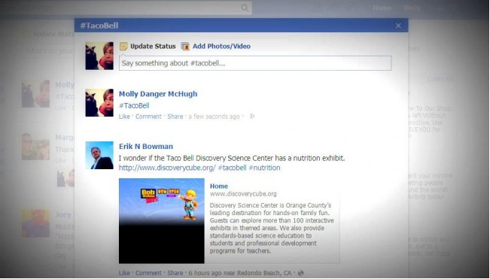Click Molly Danger McHugh's post avatar
This screenshot has width=490, height=279.
click(99, 103)
